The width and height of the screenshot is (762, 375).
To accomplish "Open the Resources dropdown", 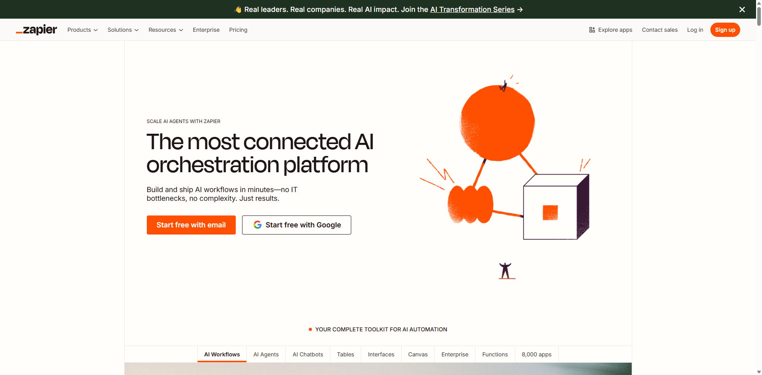I will click(165, 30).
